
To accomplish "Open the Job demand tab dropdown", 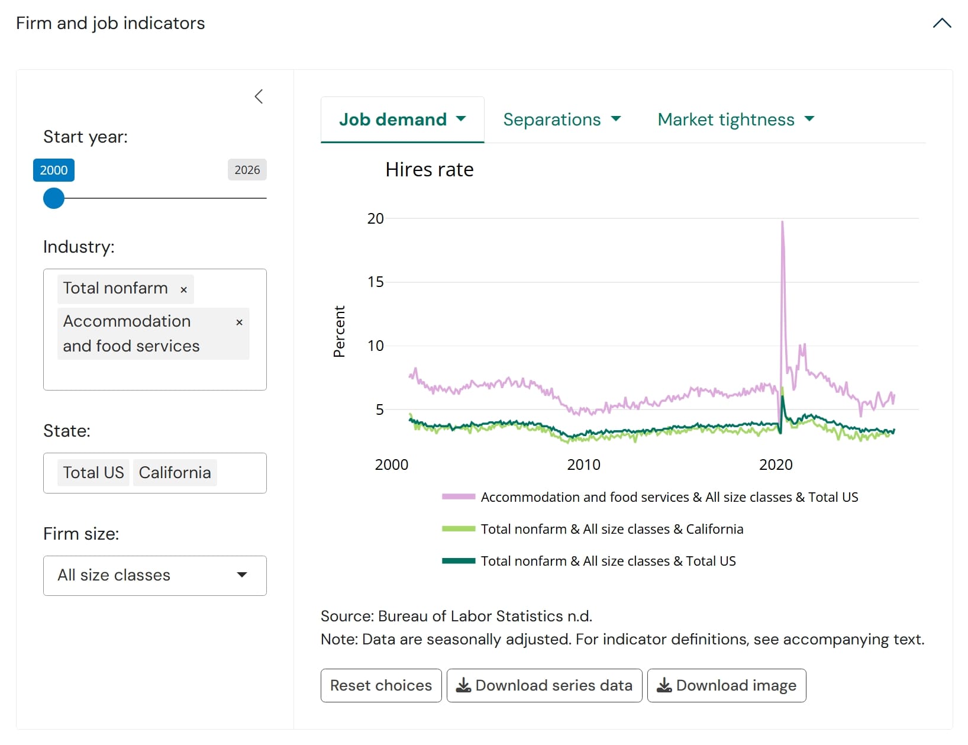I will [402, 120].
